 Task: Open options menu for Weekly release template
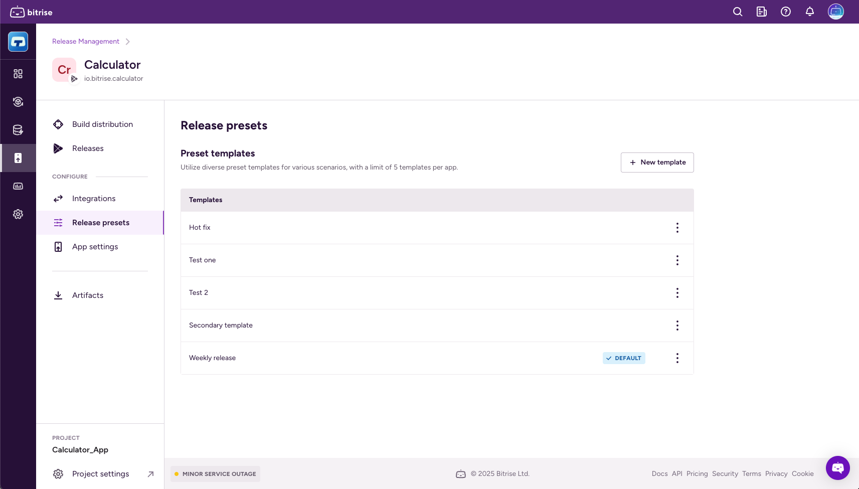coord(677,358)
